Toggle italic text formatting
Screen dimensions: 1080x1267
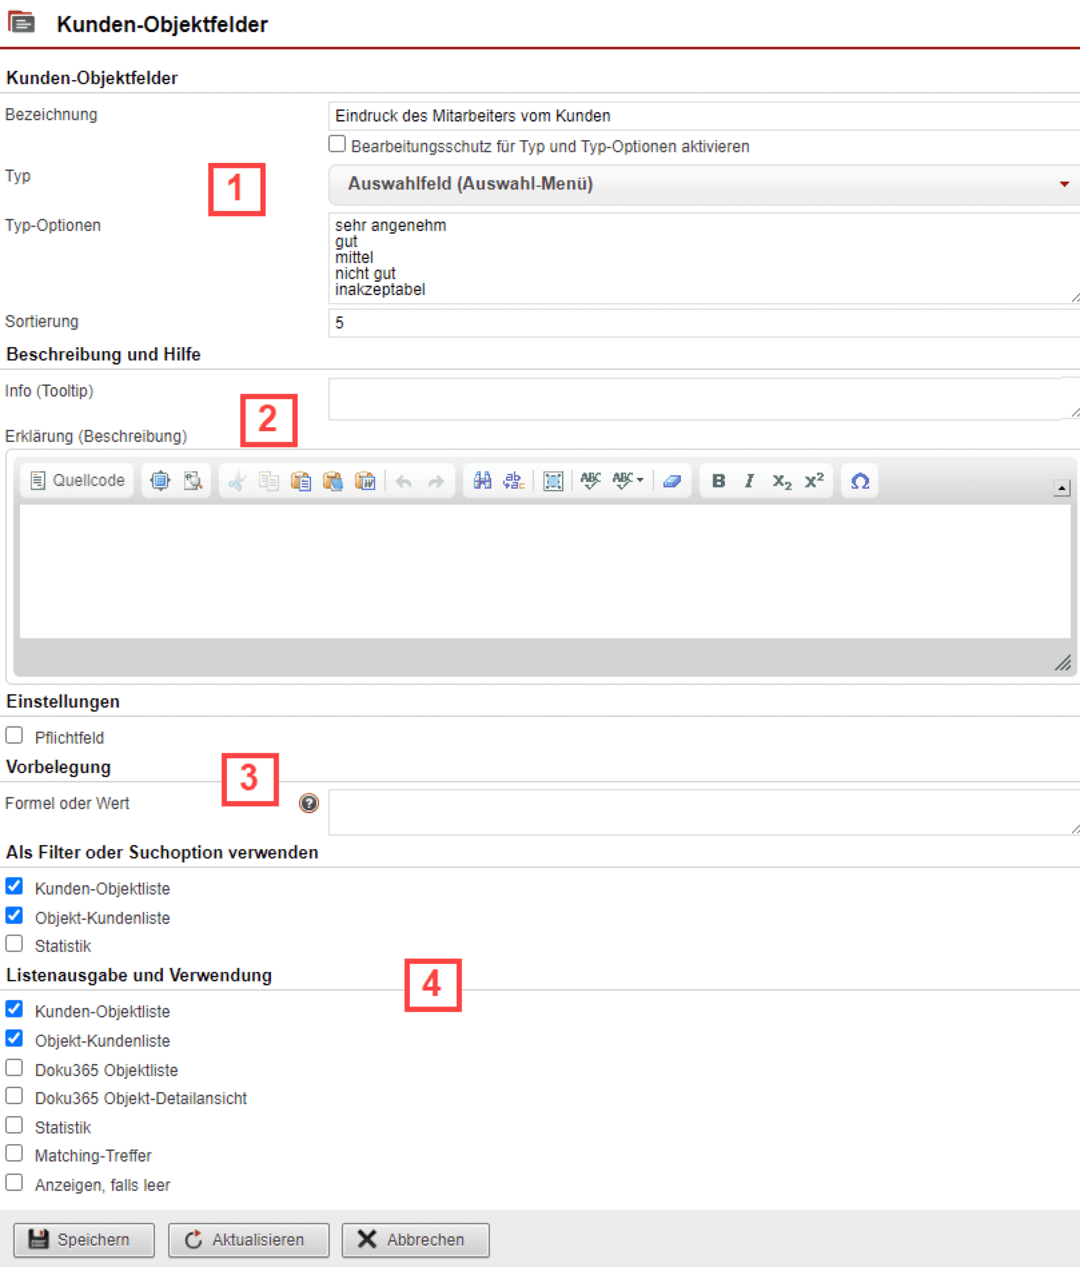749,481
